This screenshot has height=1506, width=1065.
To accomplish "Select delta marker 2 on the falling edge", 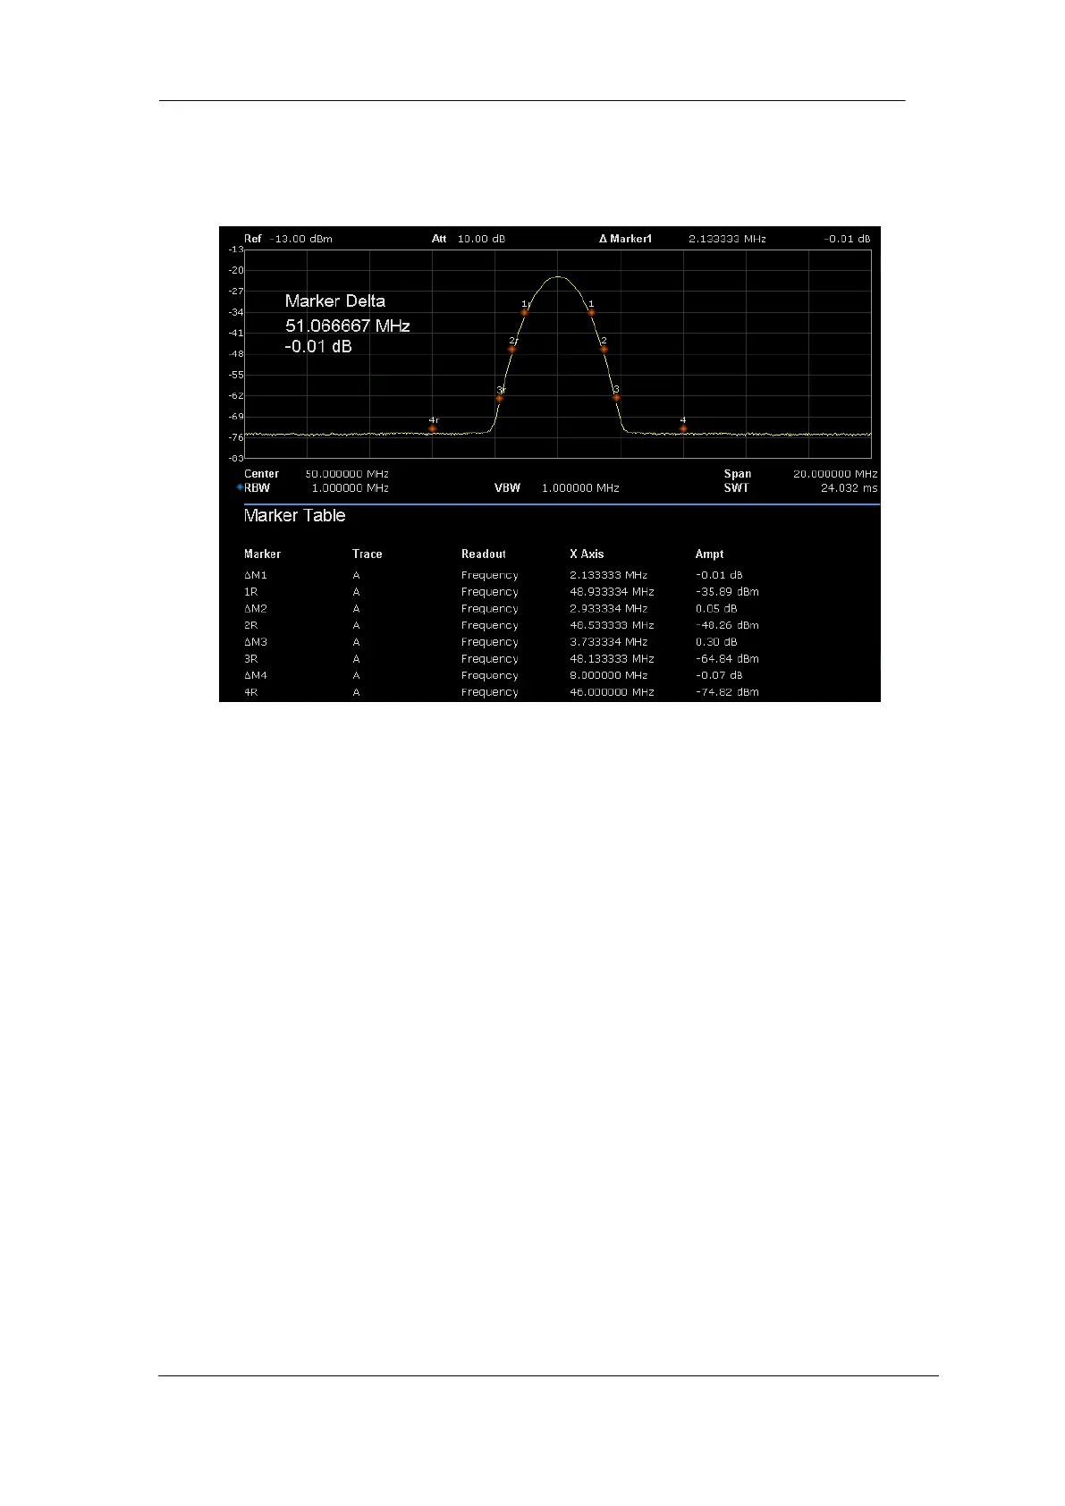I will (x=604, y=349).
